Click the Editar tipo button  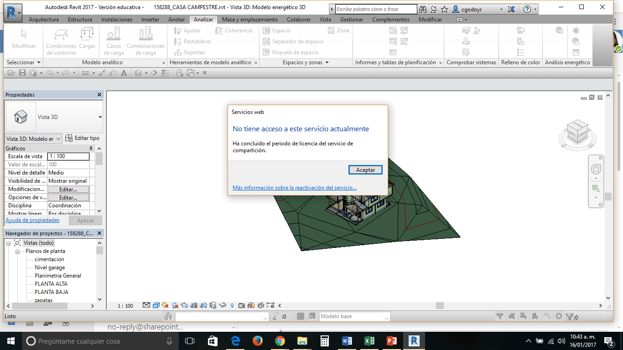point(82,138)
